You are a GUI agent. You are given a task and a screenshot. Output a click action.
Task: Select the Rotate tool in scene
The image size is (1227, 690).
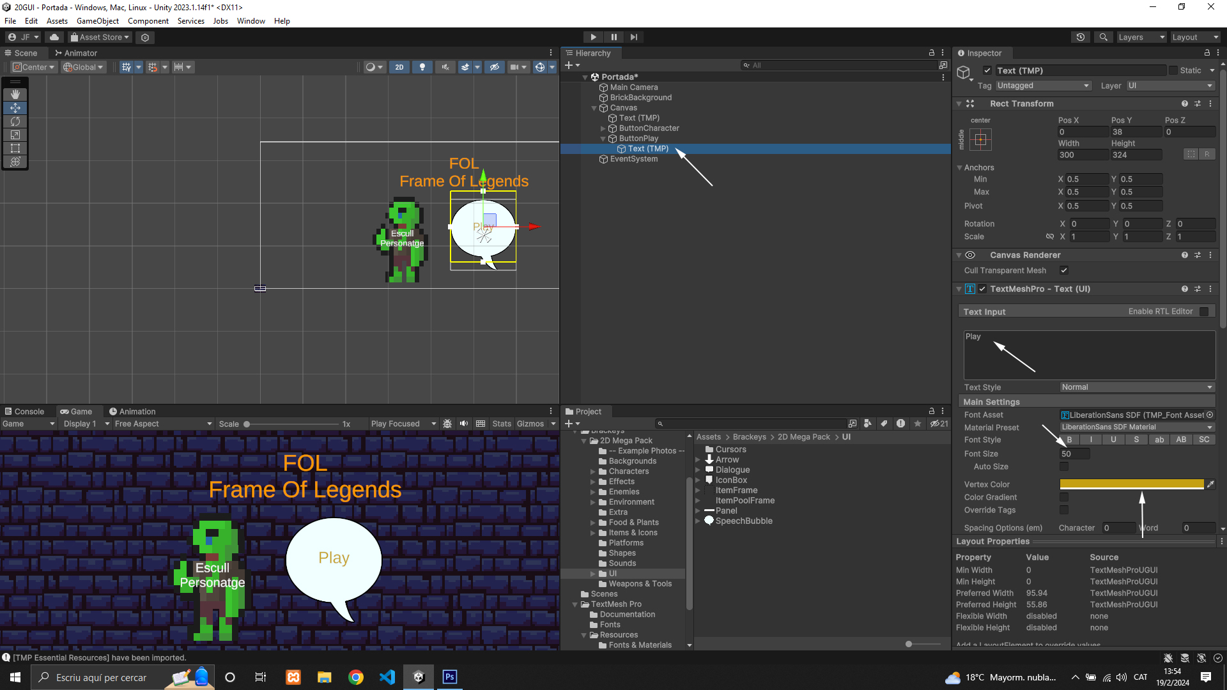tap(15, 121)
